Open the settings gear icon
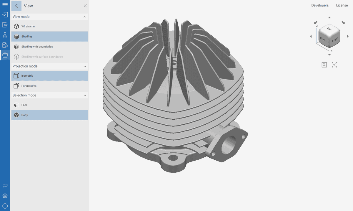The image size is (353, 211). coord(5,196)
